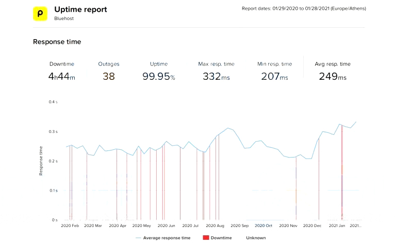Image resolution: width=396 pixels, height=243 pixels.
Task: Click the Response time section heading
Action: tap(57, 42)
